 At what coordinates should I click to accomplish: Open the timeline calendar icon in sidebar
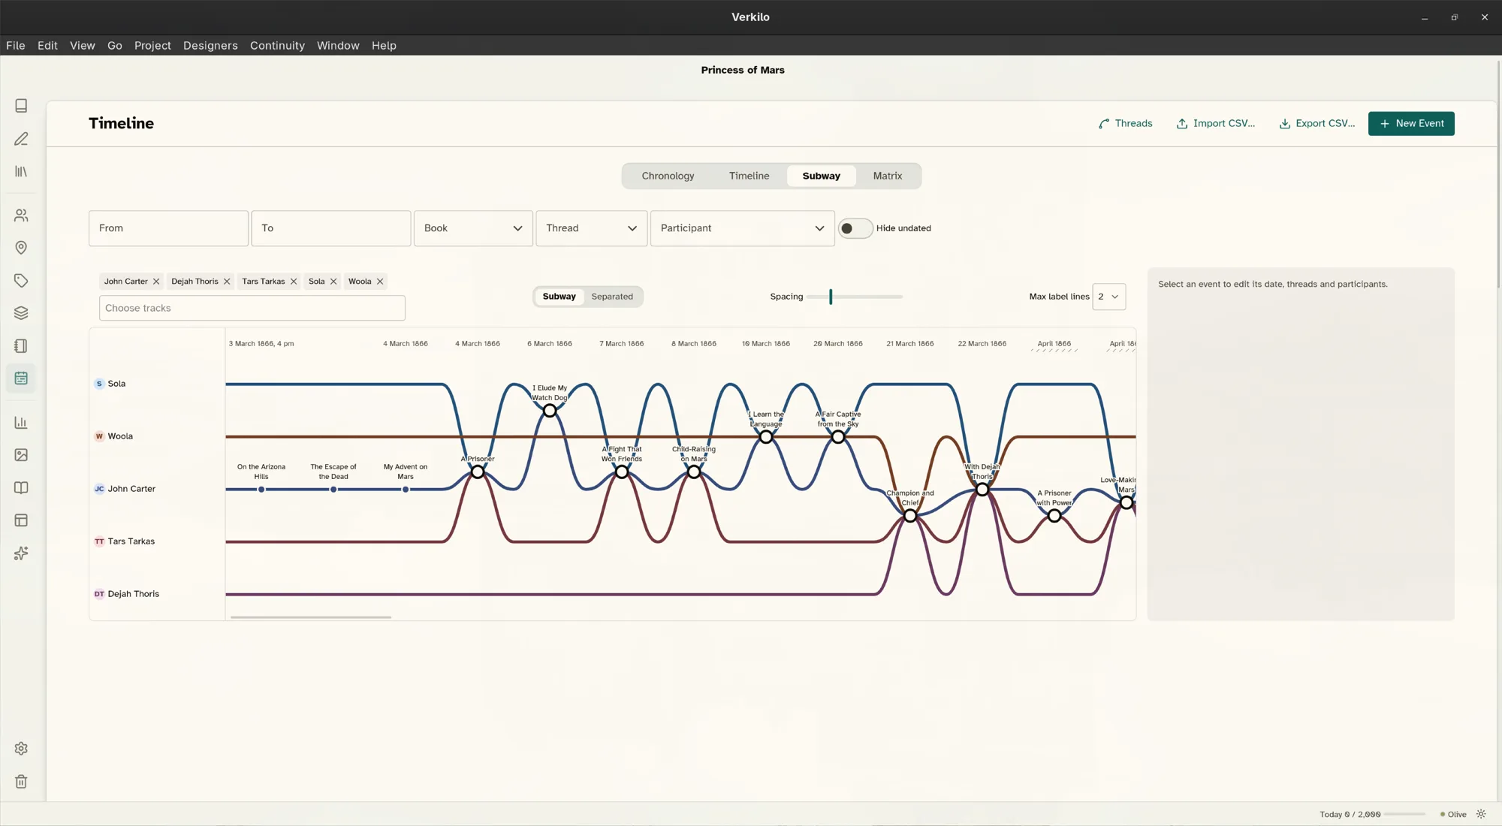click(x=21, y=378)
